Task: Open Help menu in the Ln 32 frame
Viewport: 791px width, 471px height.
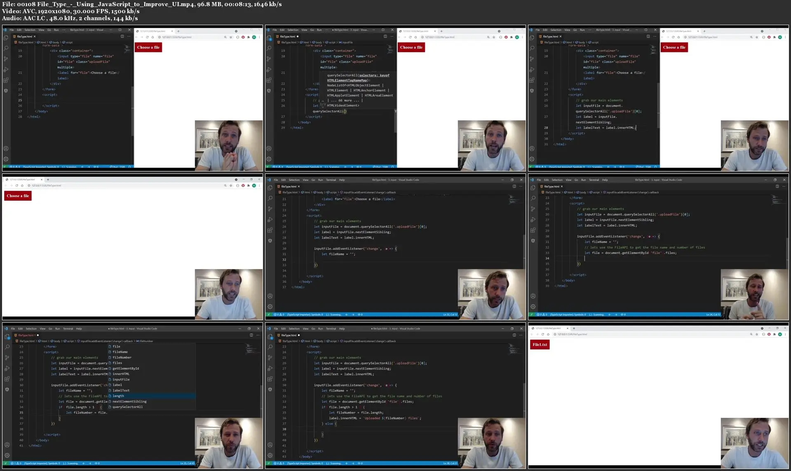Action: tap(342, 180)
